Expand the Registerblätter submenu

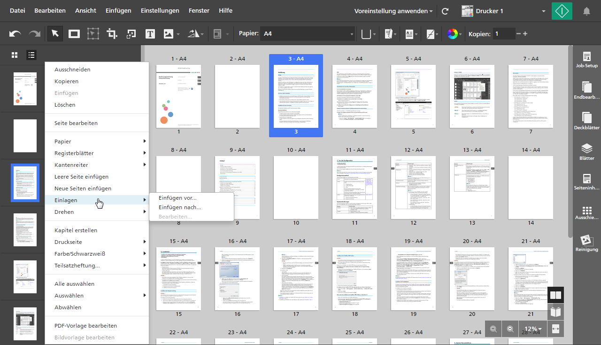pos(97,153)
